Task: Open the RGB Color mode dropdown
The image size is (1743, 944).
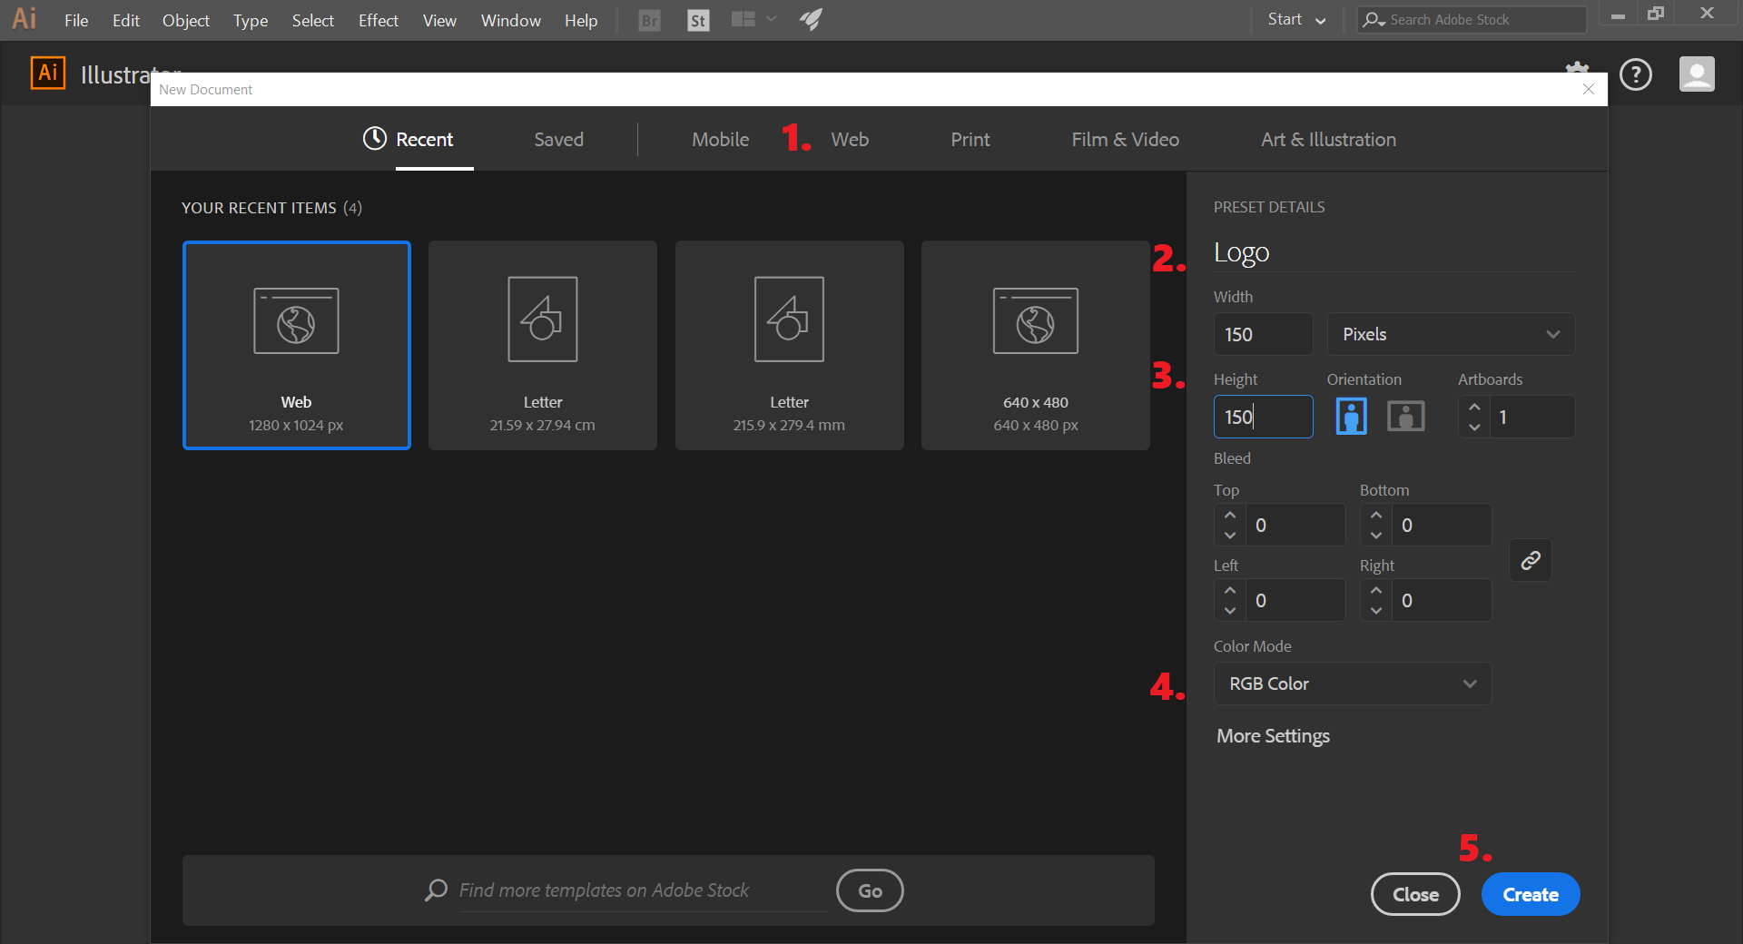Action: [1353, 683]
